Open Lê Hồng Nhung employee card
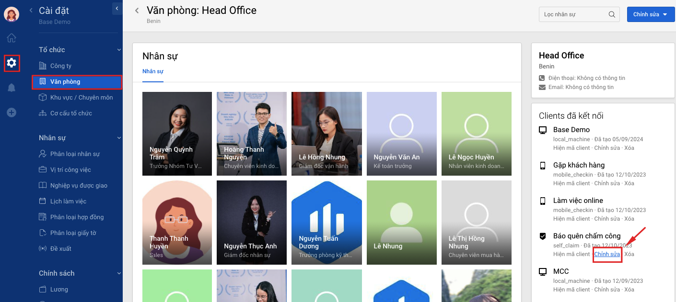Image resolution: width=676 pixels, height=302 pixels. (326, 134)
